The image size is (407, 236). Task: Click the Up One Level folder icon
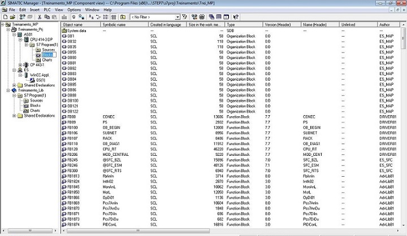pos(123,17)
